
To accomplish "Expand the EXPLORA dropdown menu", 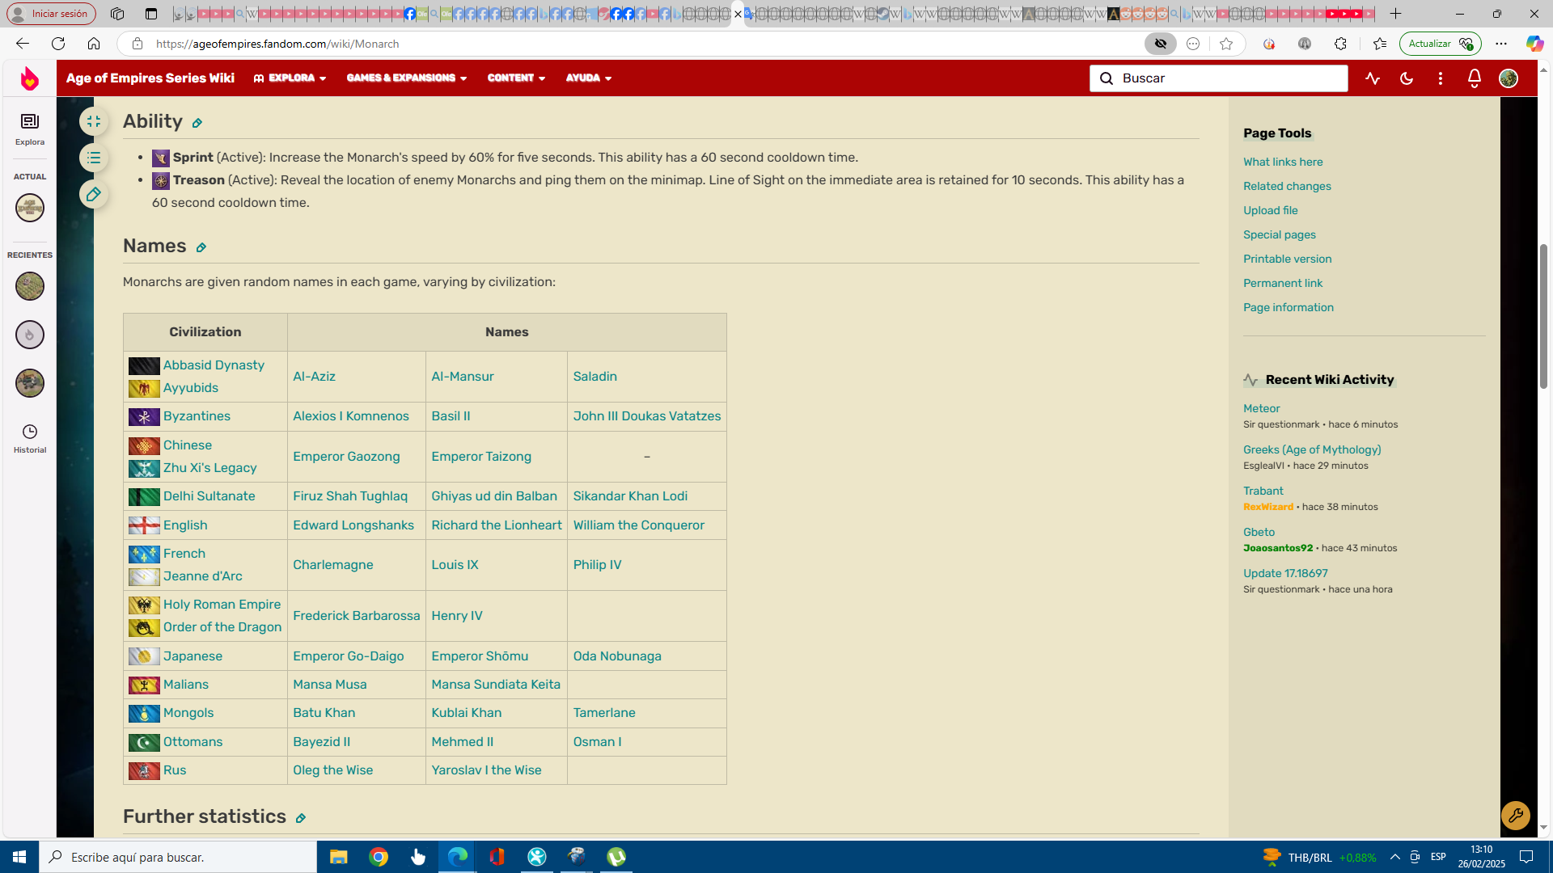I will pos(290,78).
